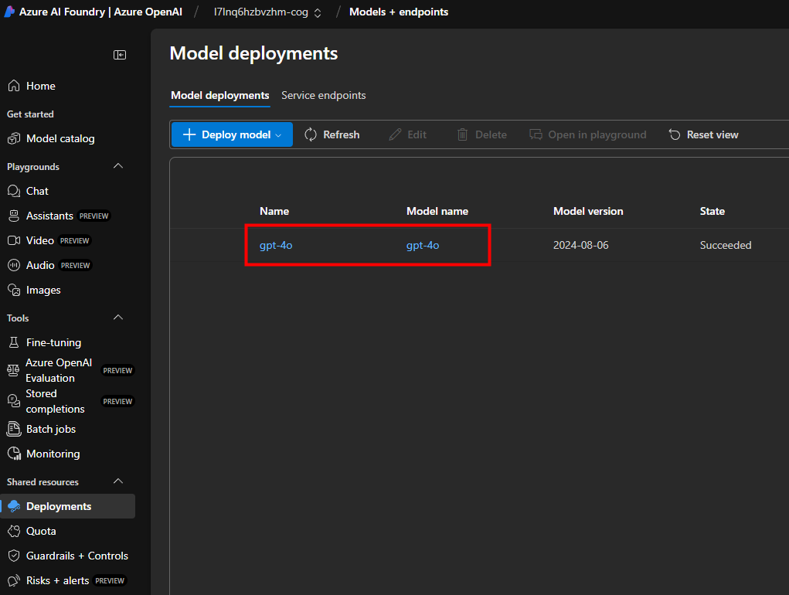
Task: Collapse the Shared resources section
Action: 118,482
